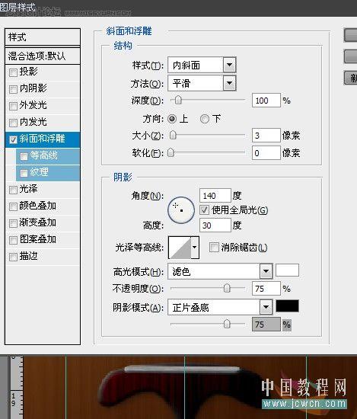Tick the 渐变叠加 gradient overlay checkbox
This screenshot has width=357, height=419.
[13, 223]
